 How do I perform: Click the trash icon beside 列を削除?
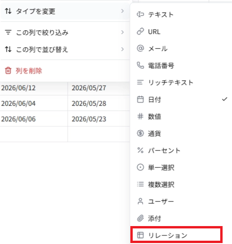(x=8, y=70)
